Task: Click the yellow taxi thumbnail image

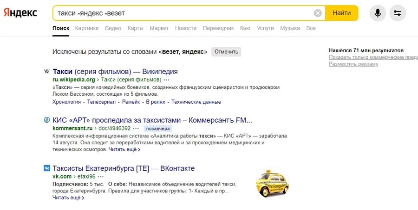Action: pos(273,183)
